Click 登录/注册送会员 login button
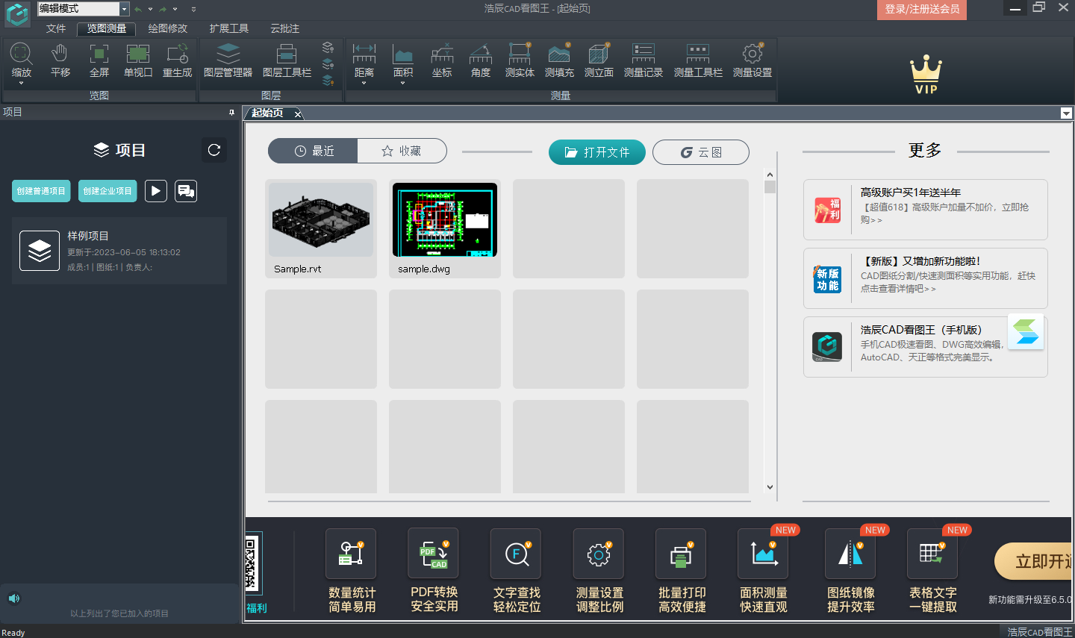 tap(922, 9)
